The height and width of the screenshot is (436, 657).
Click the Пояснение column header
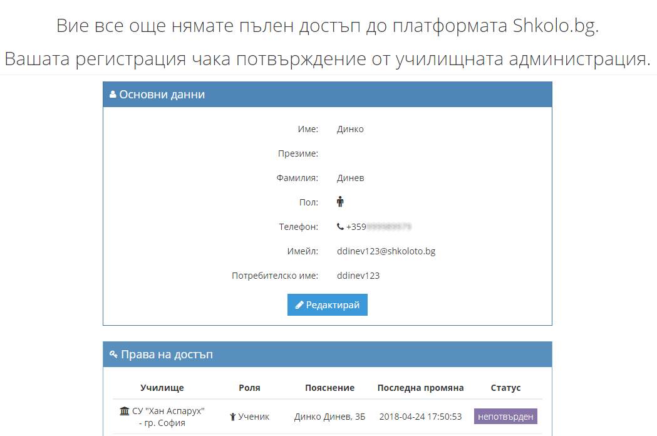(330, 388)
